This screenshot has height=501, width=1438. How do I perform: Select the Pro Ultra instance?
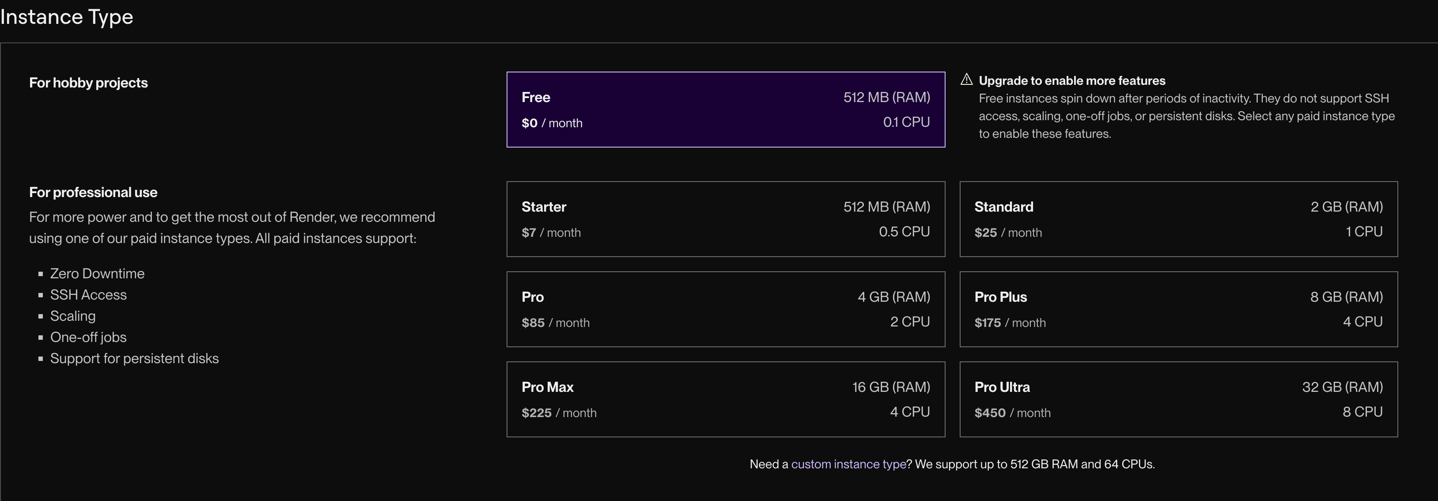coord(1178,399)
